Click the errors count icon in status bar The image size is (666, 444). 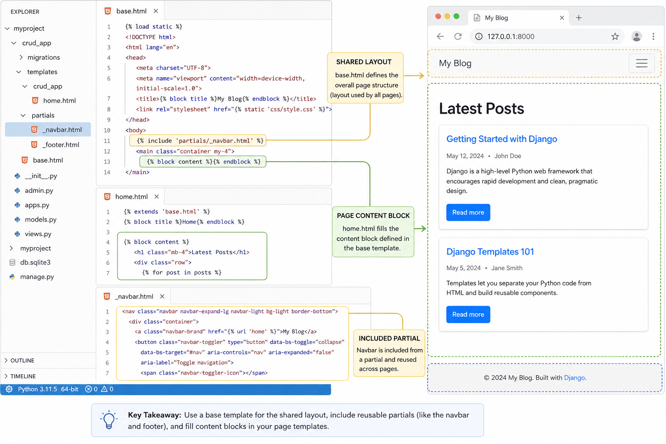[x=88, y=389]
